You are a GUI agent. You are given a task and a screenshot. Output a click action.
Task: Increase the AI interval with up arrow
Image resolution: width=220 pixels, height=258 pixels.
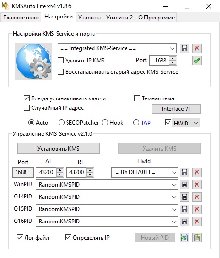(x=59, y=170)
